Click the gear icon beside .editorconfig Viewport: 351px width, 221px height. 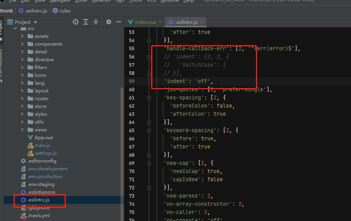(x=23, y=161)
